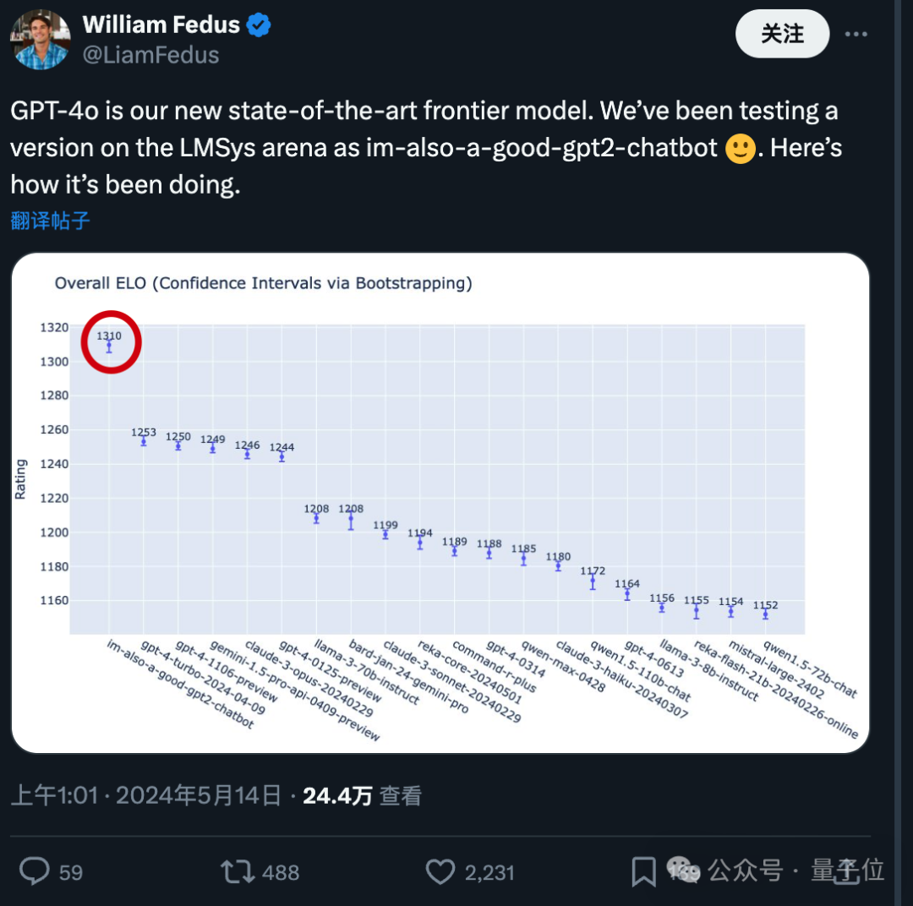Viewport: 913px width, 906px height.
Task: Click the smiley emoji in the tweet text
Action: pos(741,148)
